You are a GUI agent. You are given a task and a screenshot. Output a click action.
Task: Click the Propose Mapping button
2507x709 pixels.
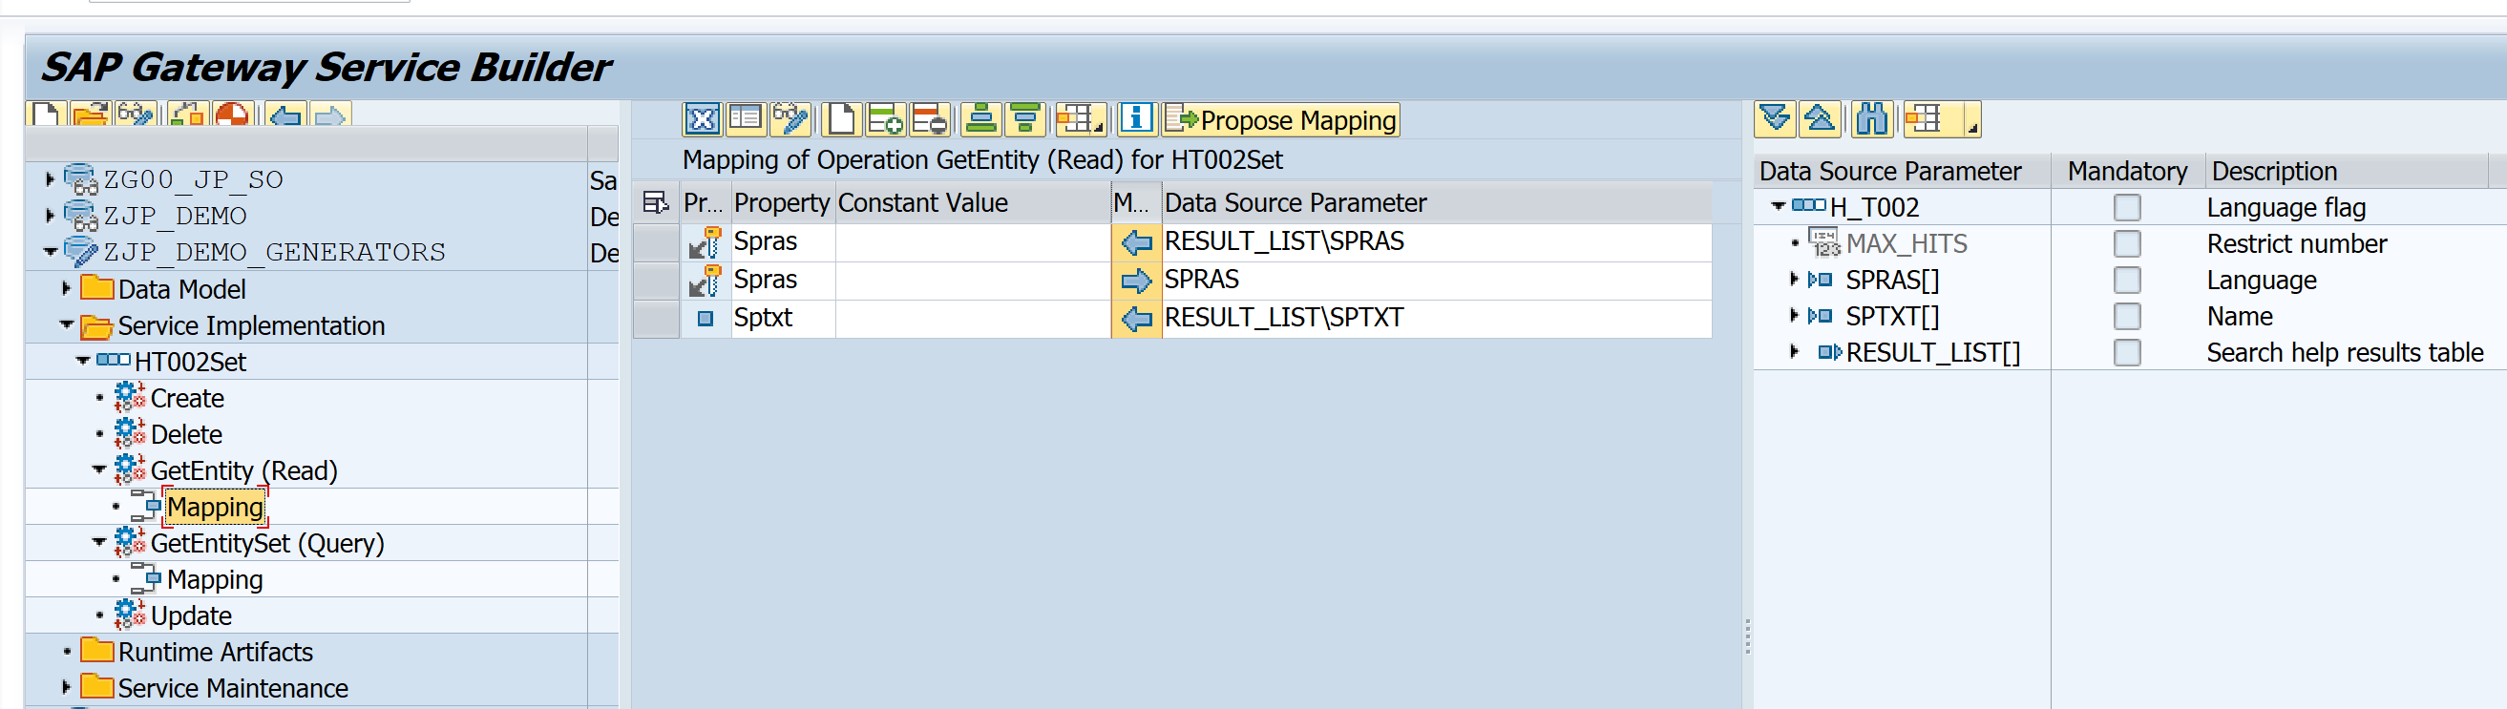point(1281,119)
